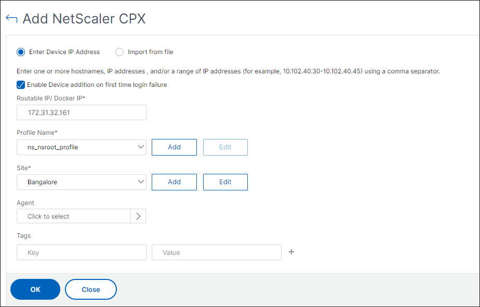
Task: Expand the Site dropdown showing Bangalore
Action: (82, 182)
